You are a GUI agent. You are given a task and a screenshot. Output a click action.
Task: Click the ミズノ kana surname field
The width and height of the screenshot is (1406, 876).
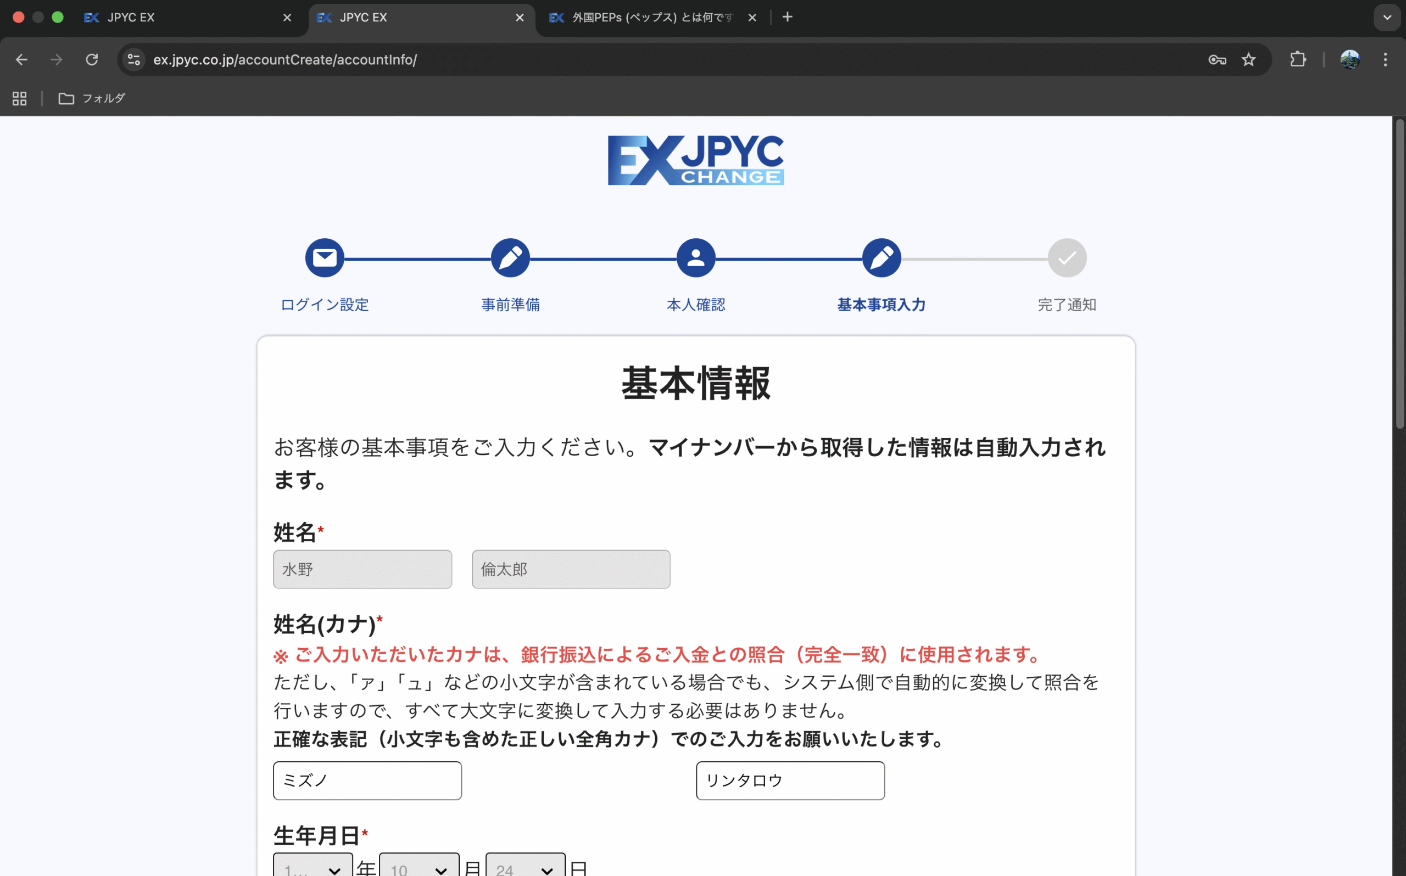coord(367,780)
